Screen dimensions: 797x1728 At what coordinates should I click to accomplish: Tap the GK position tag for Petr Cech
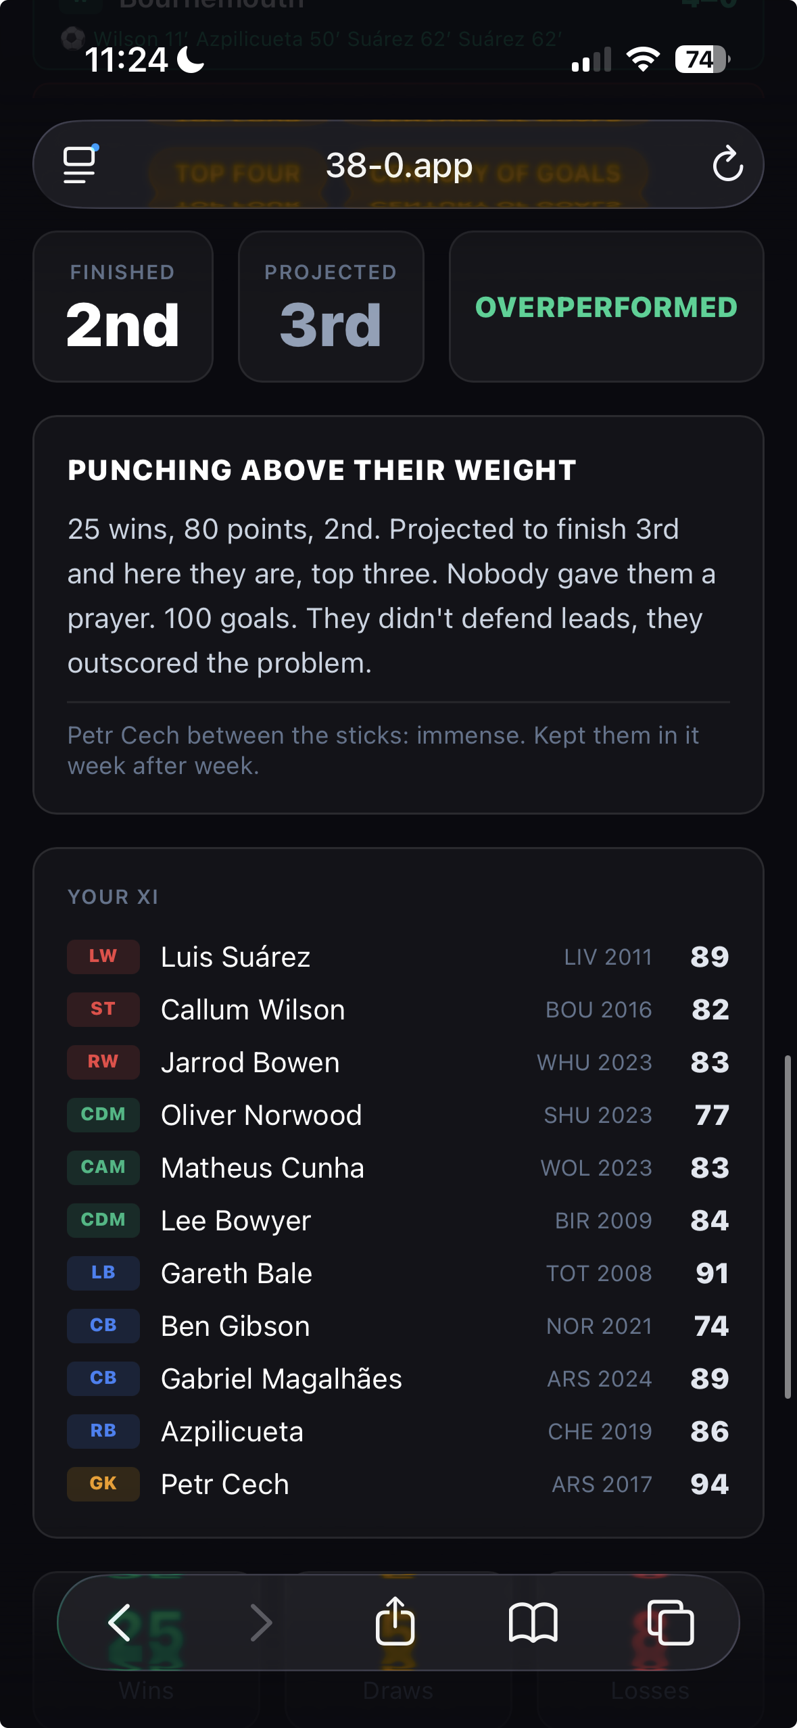pyautogui.click(x=103, y=1483)
